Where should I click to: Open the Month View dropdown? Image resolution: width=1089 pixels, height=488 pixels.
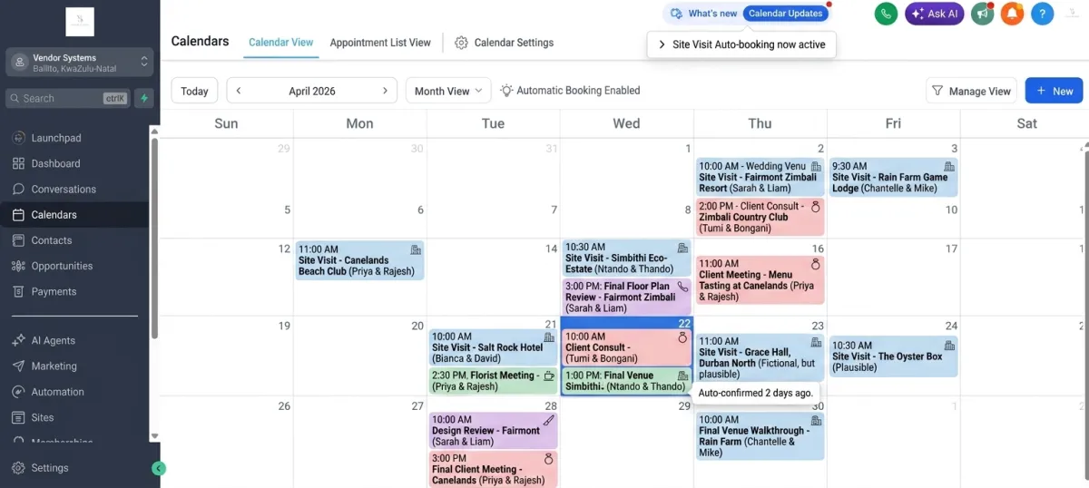448,91
